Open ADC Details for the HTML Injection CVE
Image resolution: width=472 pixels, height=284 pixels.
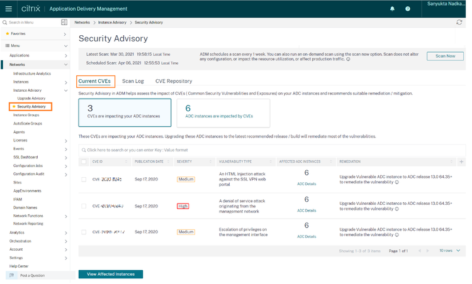[306, 184]
